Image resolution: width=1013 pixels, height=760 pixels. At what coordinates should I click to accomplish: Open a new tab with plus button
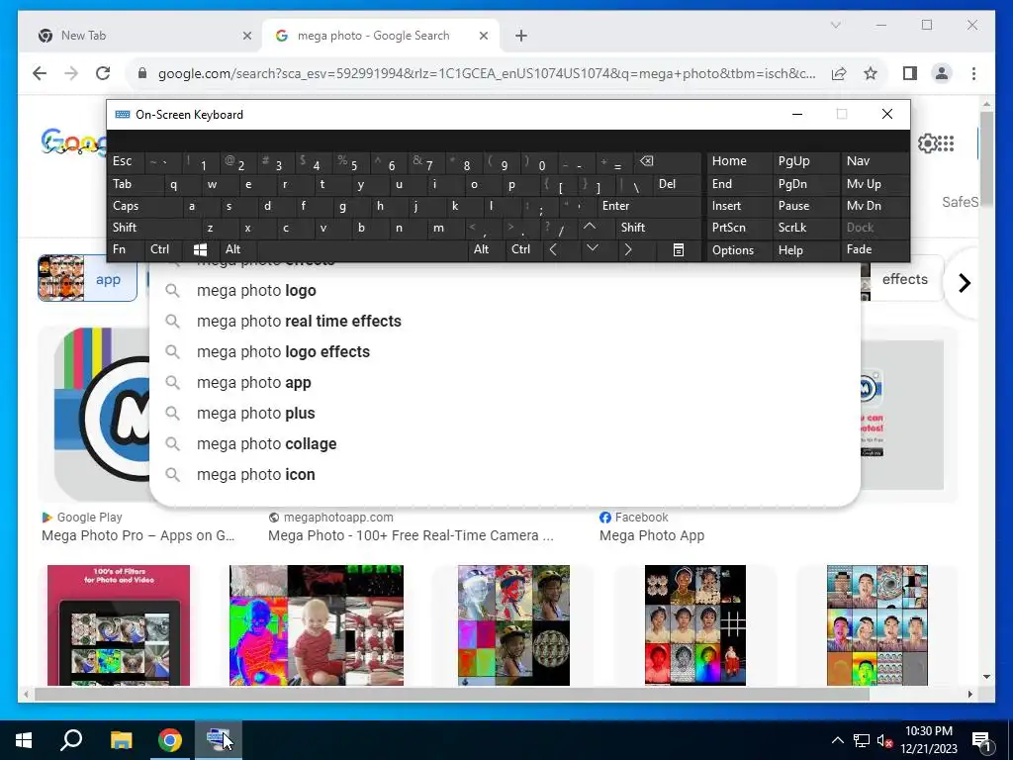(521, 36)
